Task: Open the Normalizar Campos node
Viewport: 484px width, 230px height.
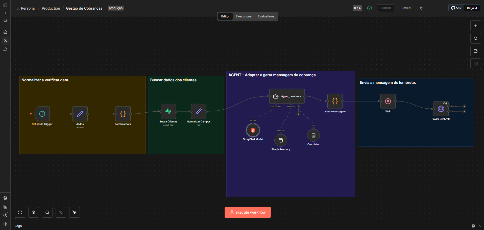Action: pos(199,111)
